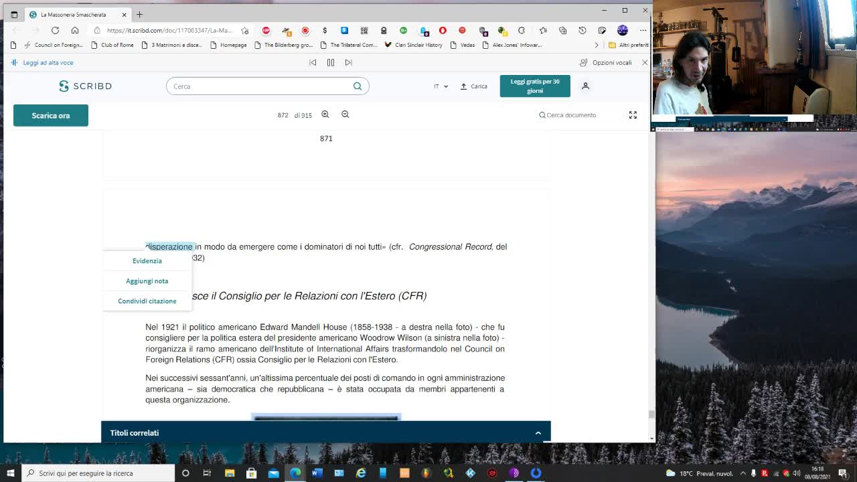Screen dimensions: 857x482
Task: Open File Explorer from the taskbar
Action: pyautogui.click(x=230, y=473)
